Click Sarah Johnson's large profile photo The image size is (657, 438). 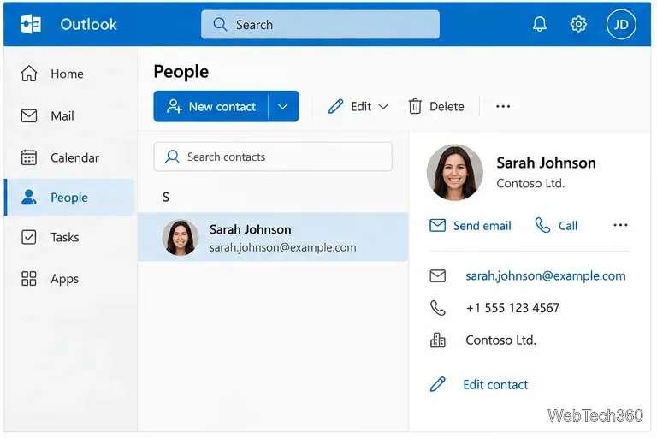[454, 173]
